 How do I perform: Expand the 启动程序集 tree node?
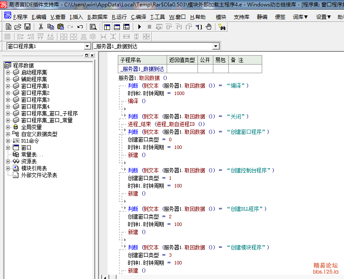(8, 72)
